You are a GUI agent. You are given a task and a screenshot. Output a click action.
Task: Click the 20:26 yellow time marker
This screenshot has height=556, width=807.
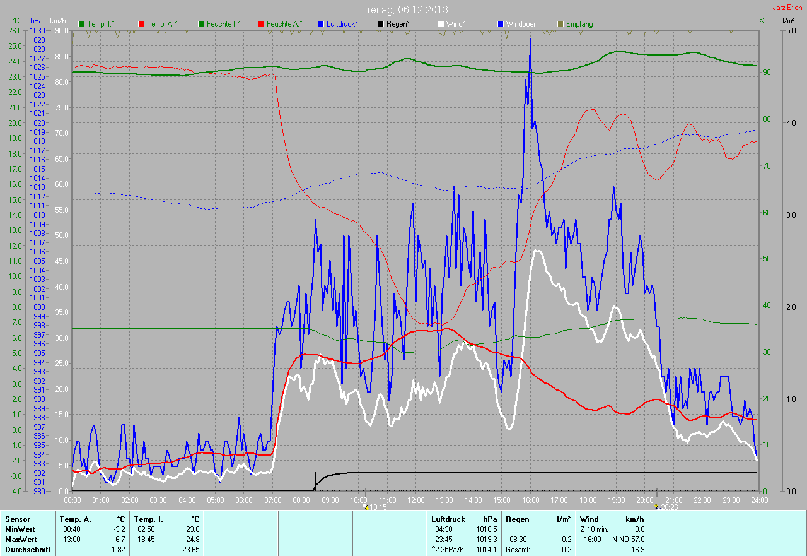pos(656,506)
